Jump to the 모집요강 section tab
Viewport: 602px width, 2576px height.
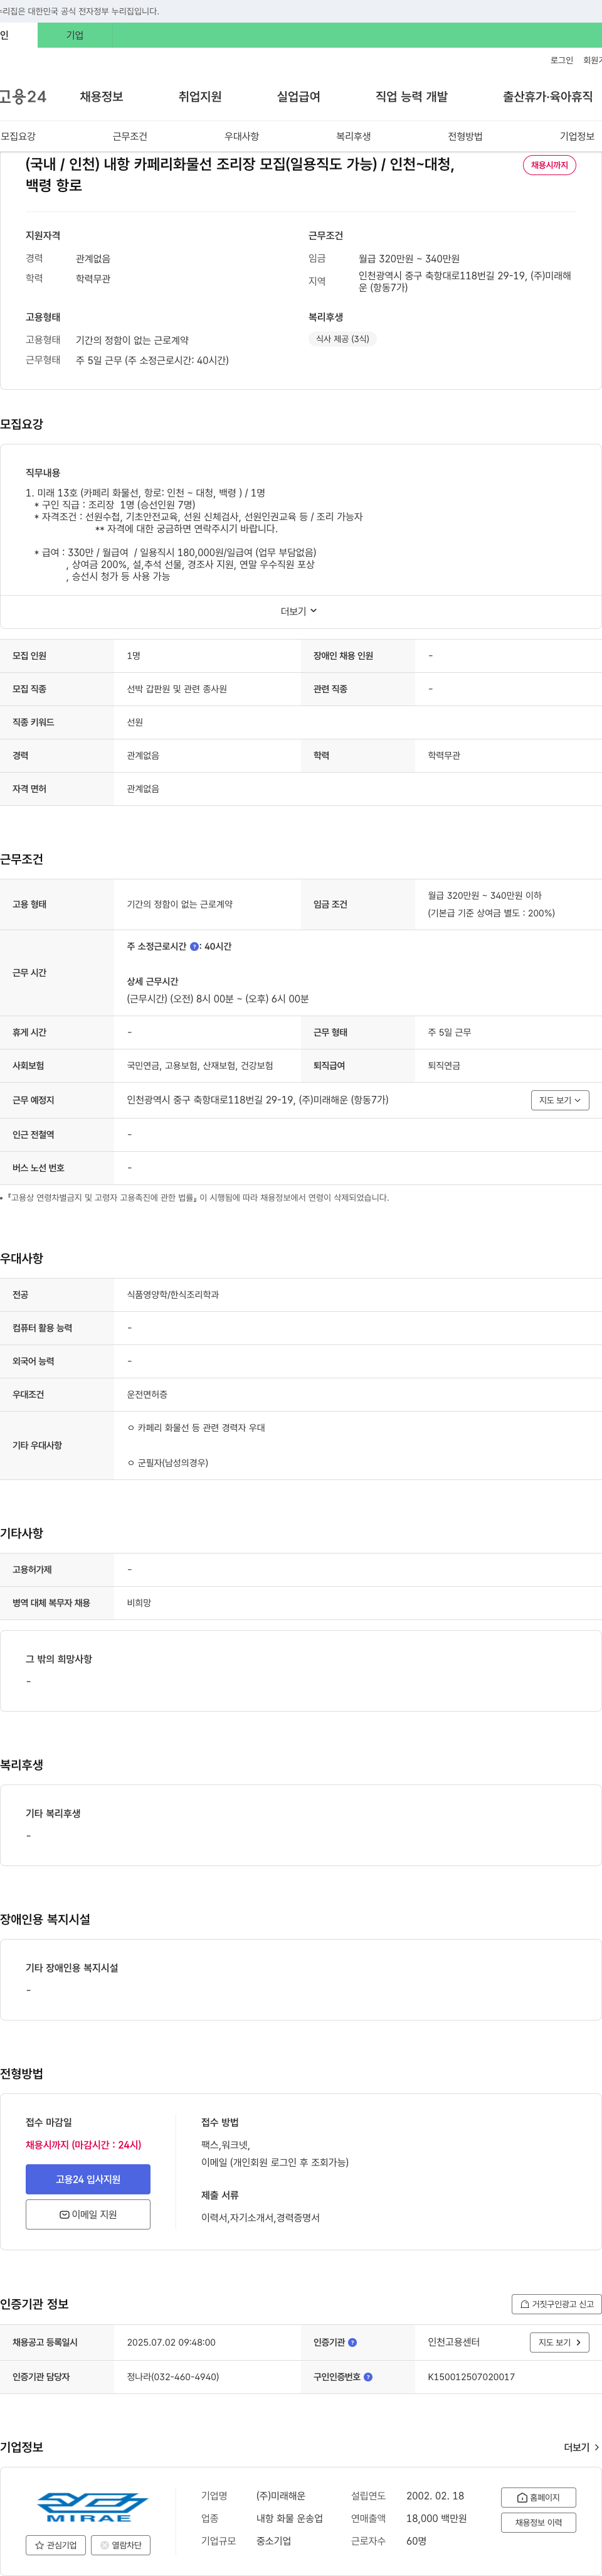point(18,136)
